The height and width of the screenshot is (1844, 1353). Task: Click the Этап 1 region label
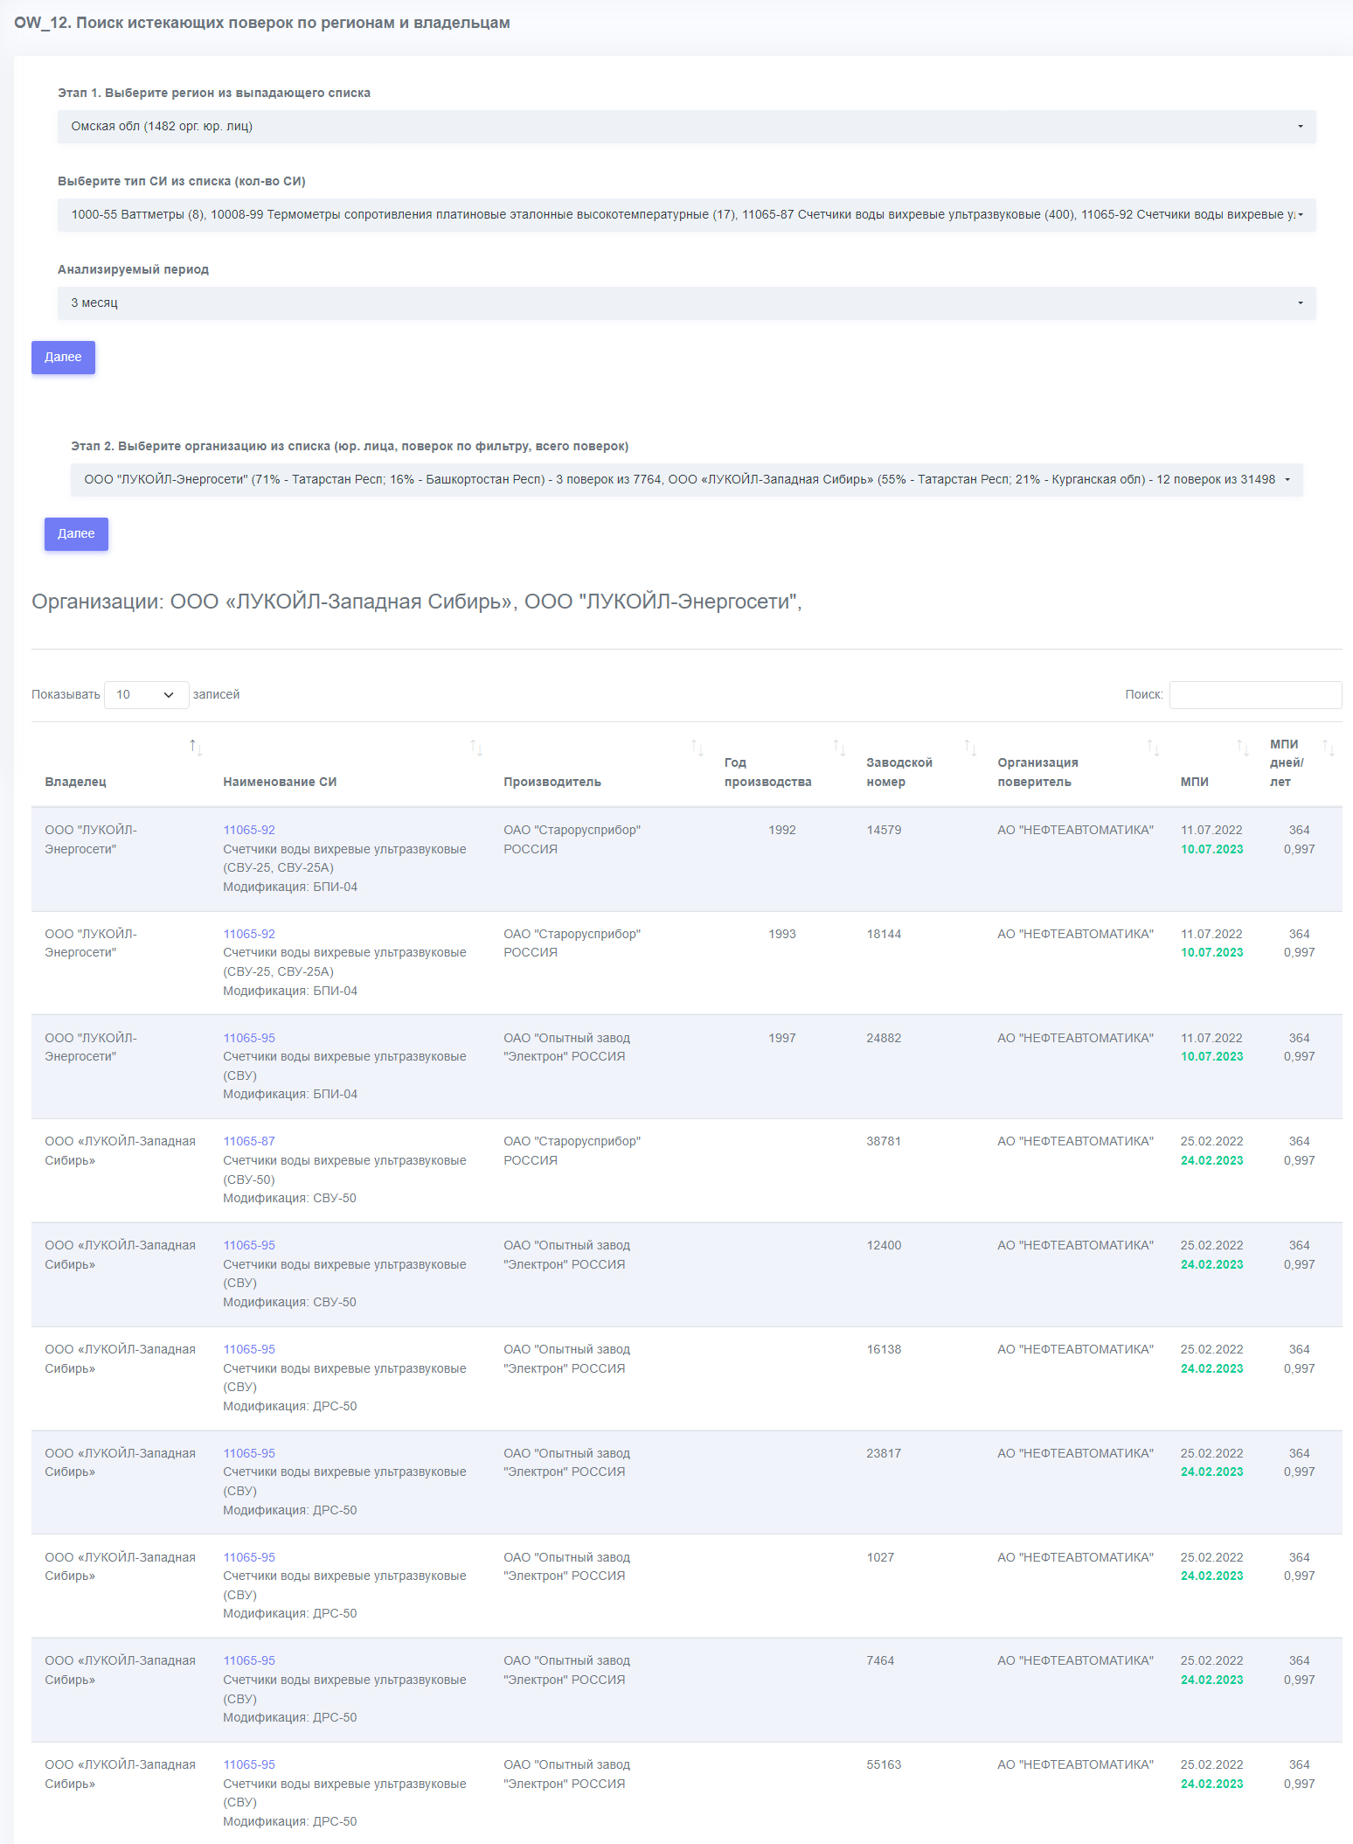[x=214, y=94]
